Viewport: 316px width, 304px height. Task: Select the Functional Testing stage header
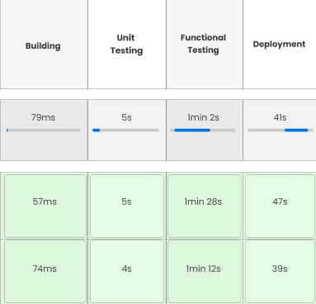(x=205, y=45)
